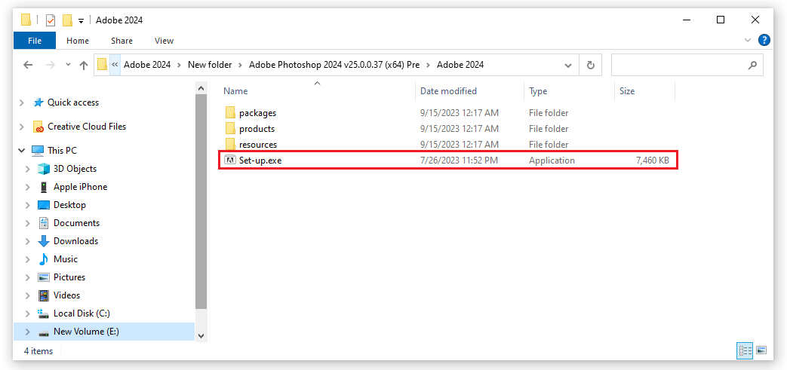Viewport: 787px width, 370px height.
Task: Select the resources folder
Action: tap(258, 145)
